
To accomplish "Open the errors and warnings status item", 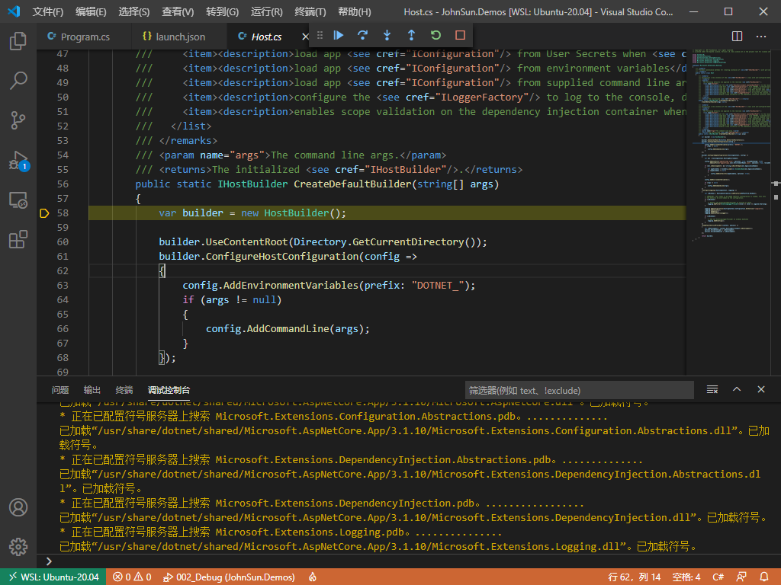I will (x=132, y=577).
